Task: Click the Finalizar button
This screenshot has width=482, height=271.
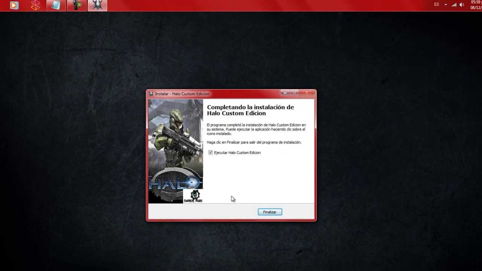Action: point(270,212)
